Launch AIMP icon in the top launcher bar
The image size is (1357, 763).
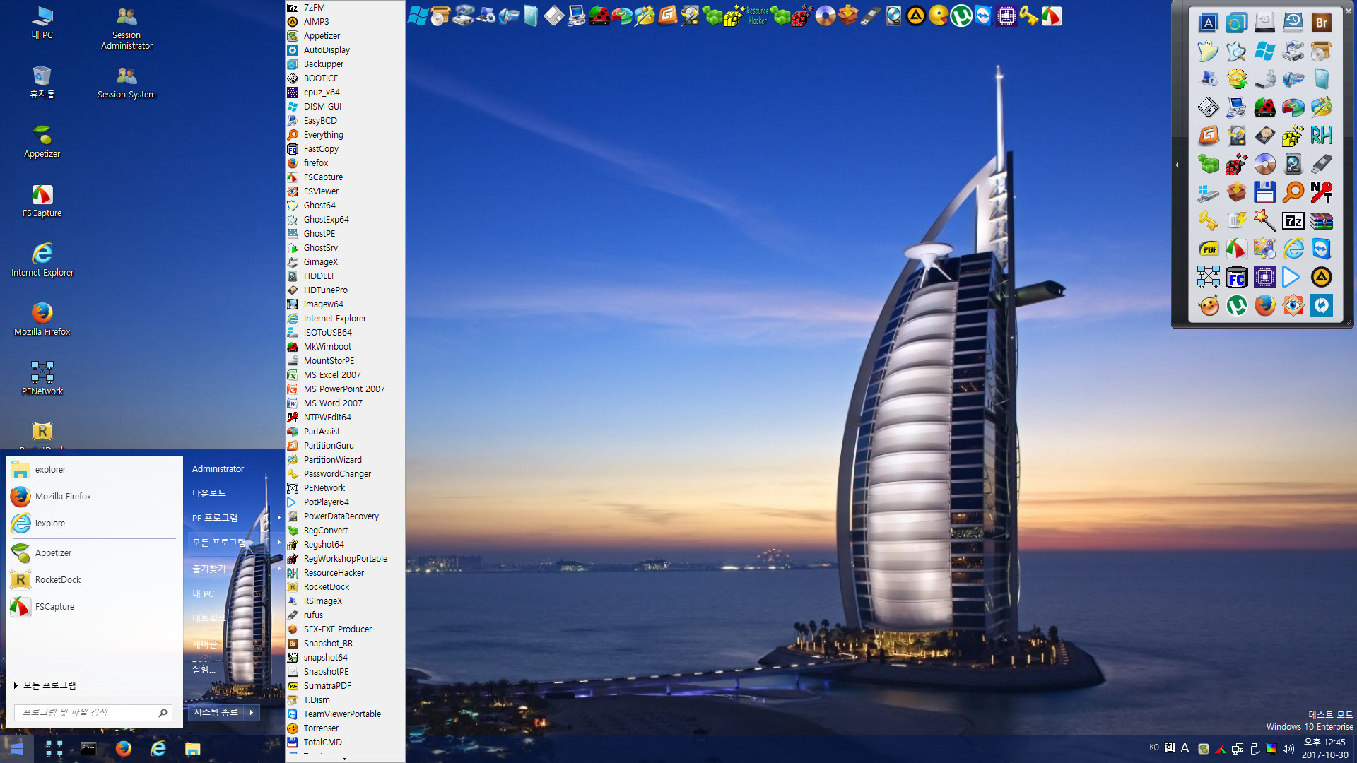pos(916,16)
